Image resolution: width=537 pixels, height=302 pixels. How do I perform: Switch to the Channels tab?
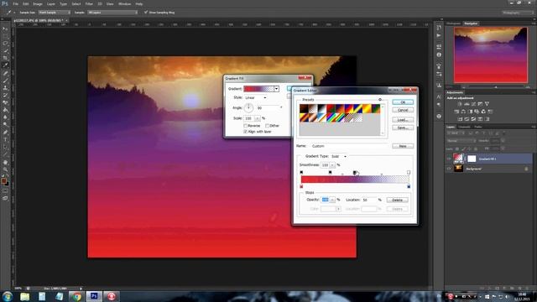[464, 127]
